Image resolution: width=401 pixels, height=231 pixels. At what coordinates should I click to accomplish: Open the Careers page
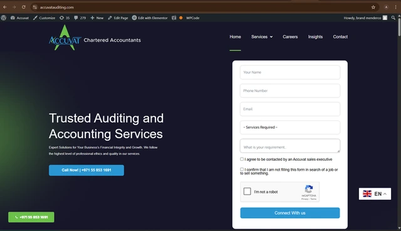[x=290, y=37]
